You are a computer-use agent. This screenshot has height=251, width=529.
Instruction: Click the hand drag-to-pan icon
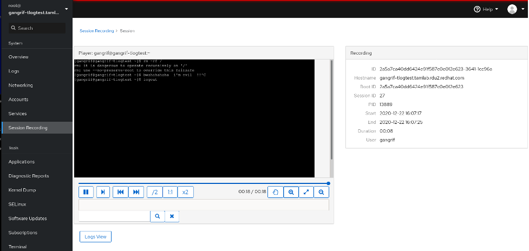[x=275, y=192]
